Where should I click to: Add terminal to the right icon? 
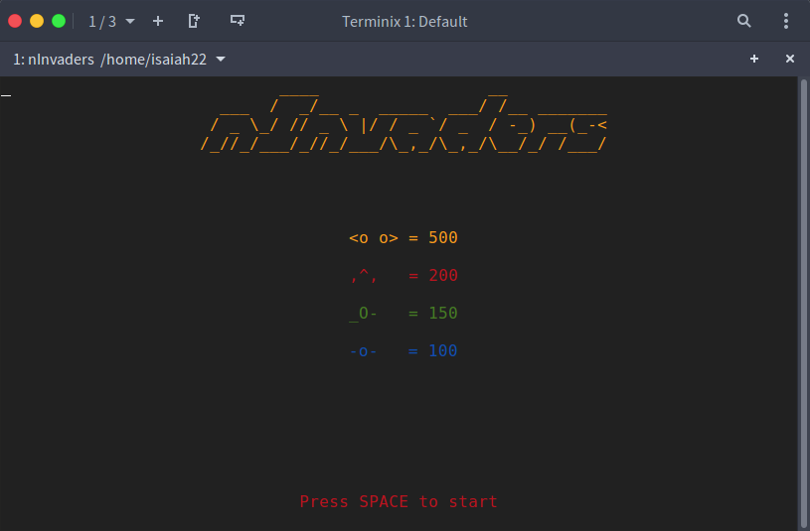(x=194, y=21)
